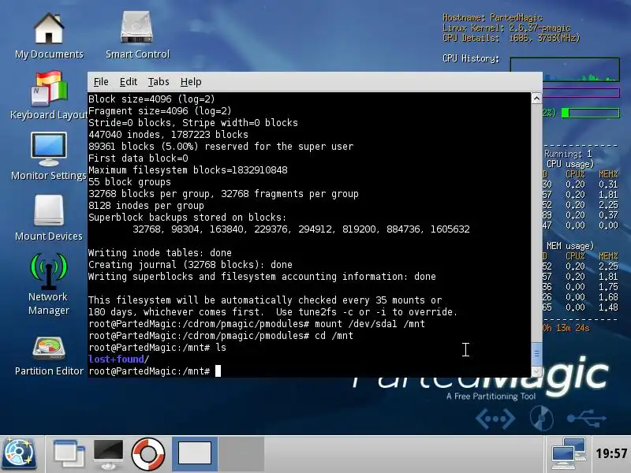Click the uptime 0h 13m 24s text
This screenshot has height=473, width=631.
pos(566,328)
